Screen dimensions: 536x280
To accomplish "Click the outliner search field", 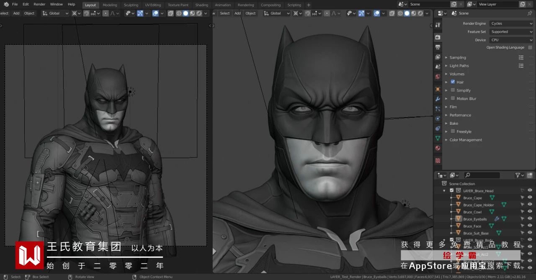I will [482, 175].
